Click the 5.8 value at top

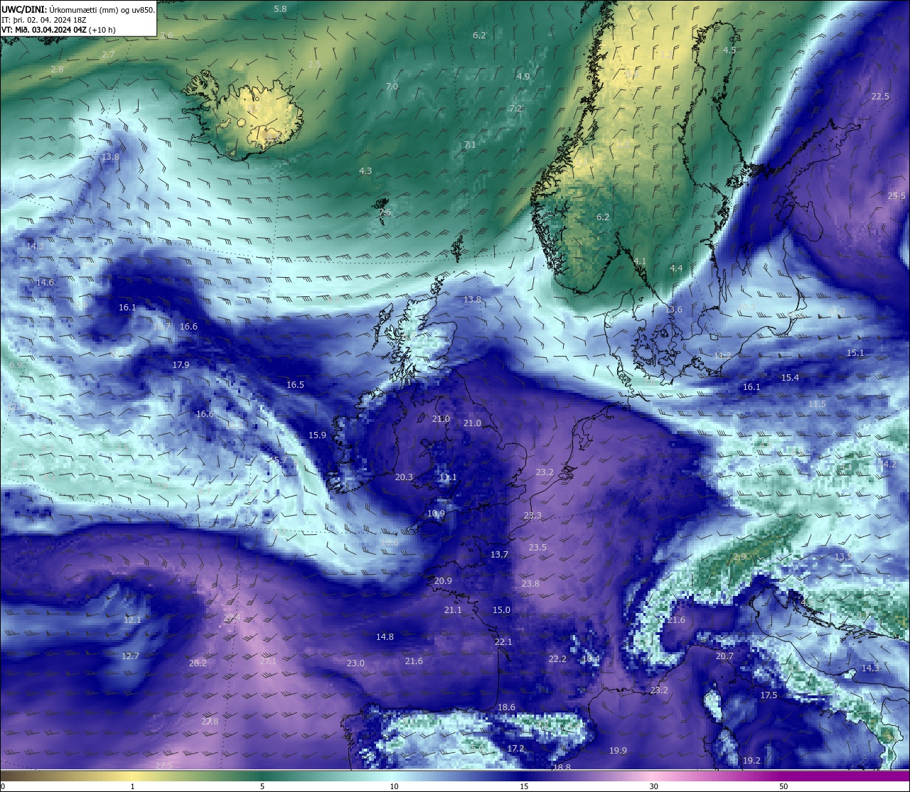(280, 9)
